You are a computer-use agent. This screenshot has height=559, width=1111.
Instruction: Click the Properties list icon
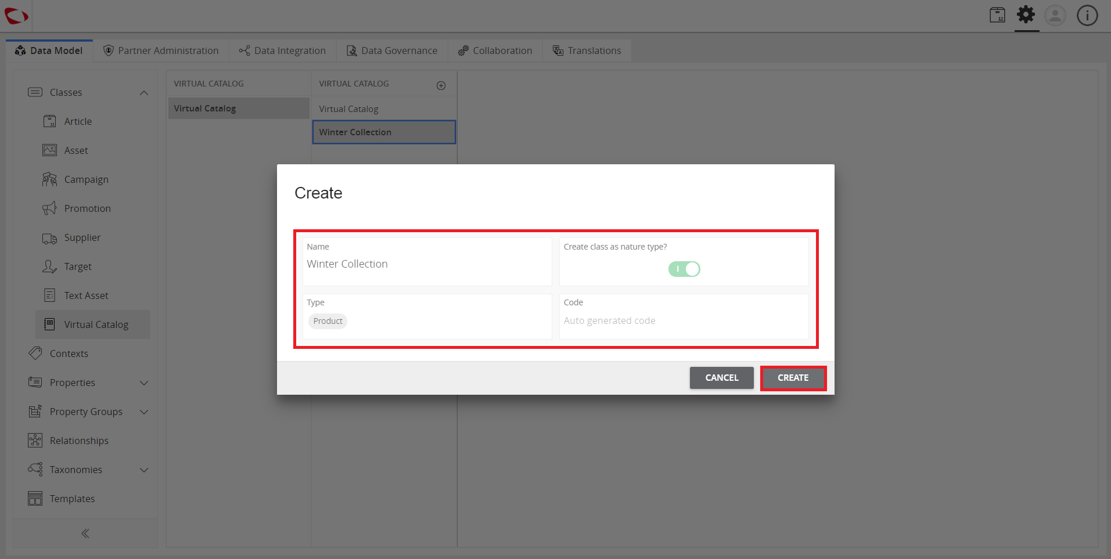(x=35, y=382)
